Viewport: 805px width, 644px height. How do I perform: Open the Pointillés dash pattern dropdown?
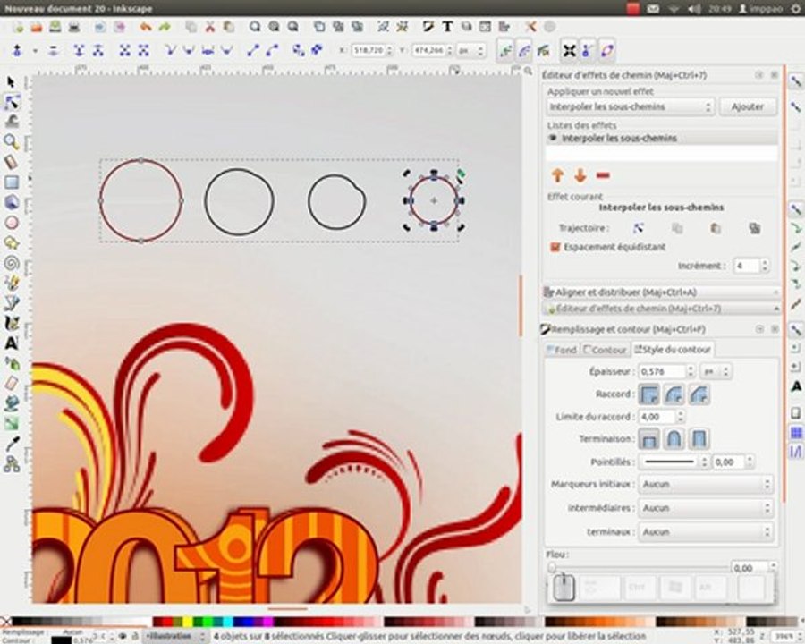[x=675, y=462]
